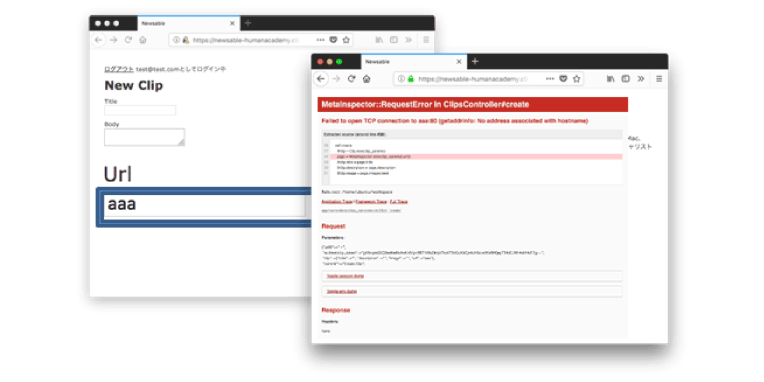This screenshot has width=764, height=382.
Task: Select the Newsable tab in the front window
Action: (x=414, y=62)
